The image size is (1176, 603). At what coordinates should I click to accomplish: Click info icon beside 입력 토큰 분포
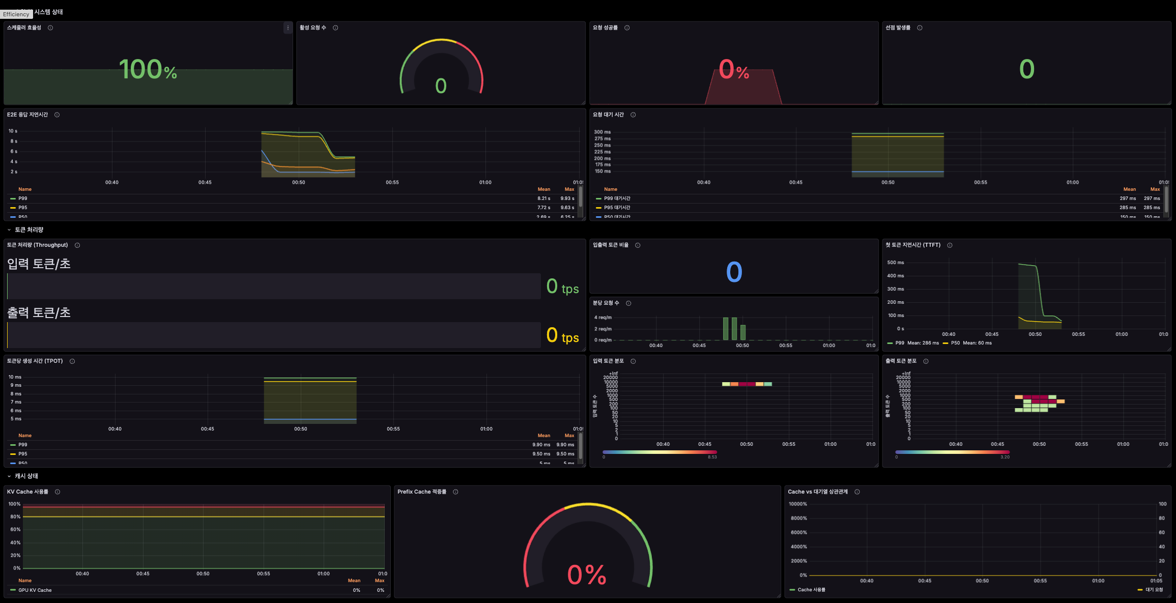click(633, 361)
